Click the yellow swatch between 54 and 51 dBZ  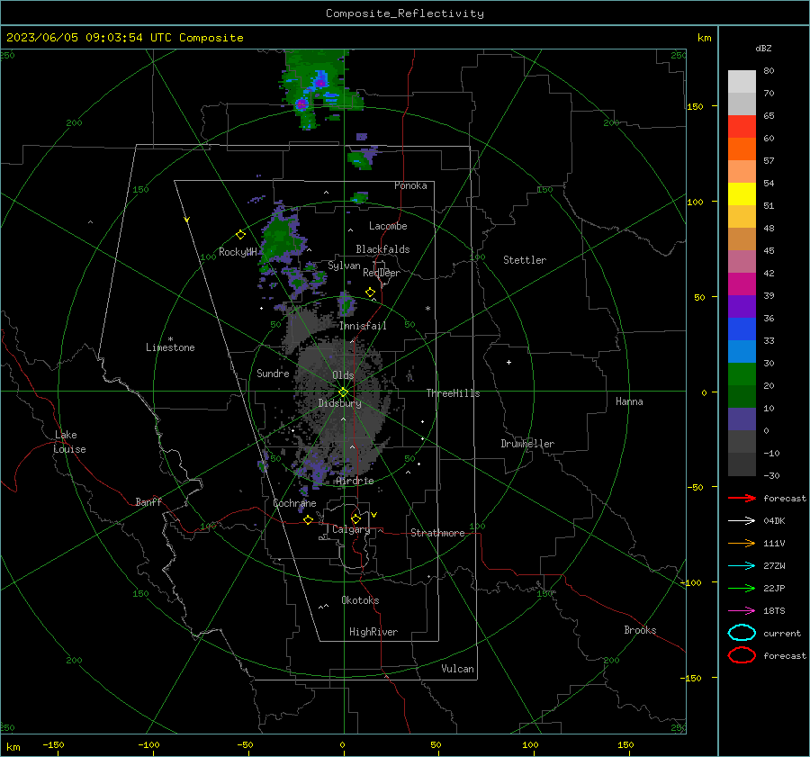(742, 194)
